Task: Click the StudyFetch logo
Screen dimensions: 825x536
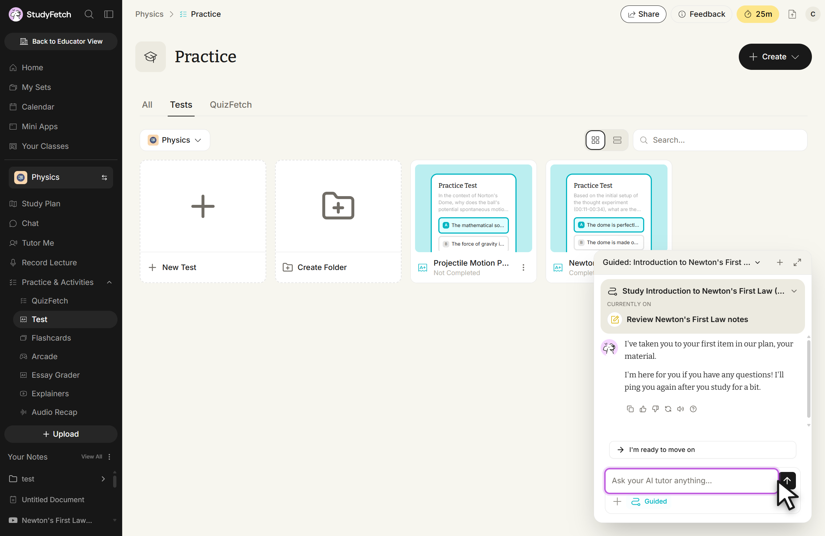Action: [x=40, y=14]
